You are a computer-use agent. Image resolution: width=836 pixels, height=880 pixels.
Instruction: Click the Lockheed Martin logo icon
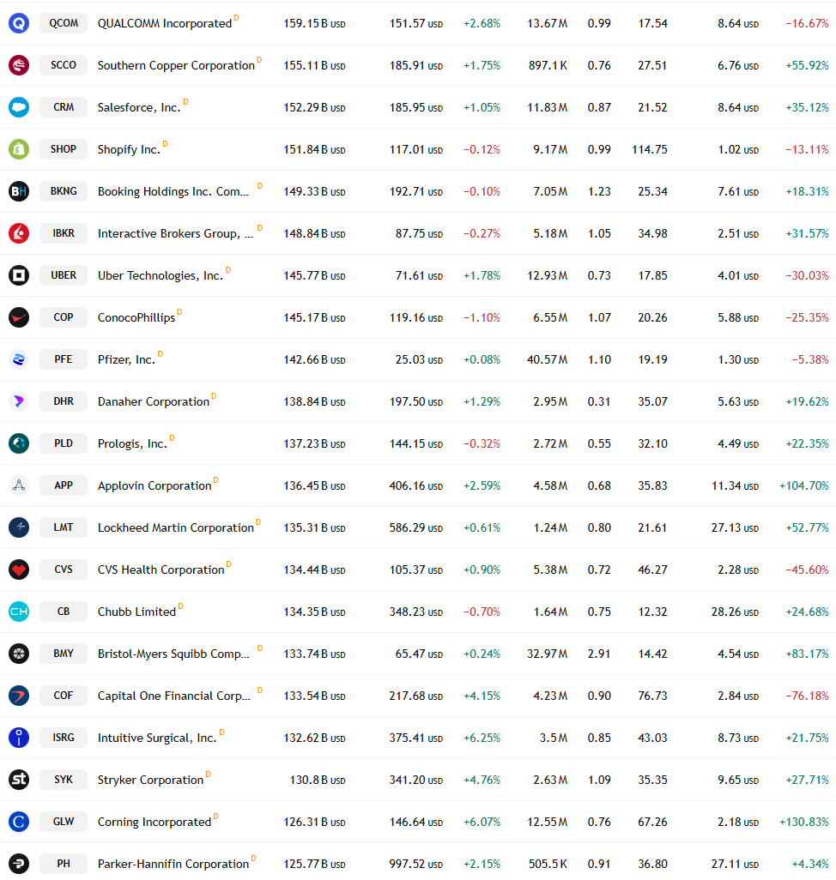(19, 527)
